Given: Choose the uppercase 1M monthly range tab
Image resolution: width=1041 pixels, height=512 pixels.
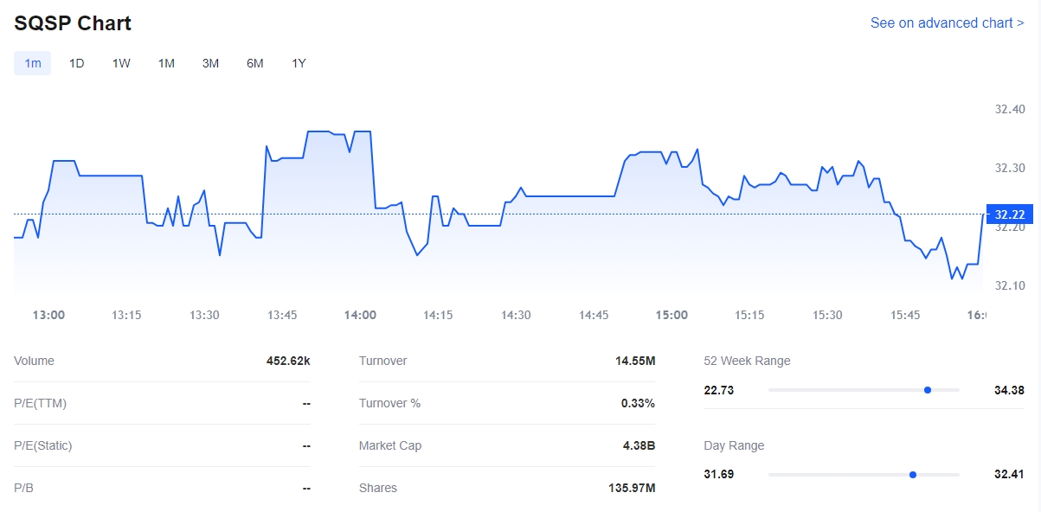Looking at the screenshot, I should pyautogui.click(x=166, y=63).
